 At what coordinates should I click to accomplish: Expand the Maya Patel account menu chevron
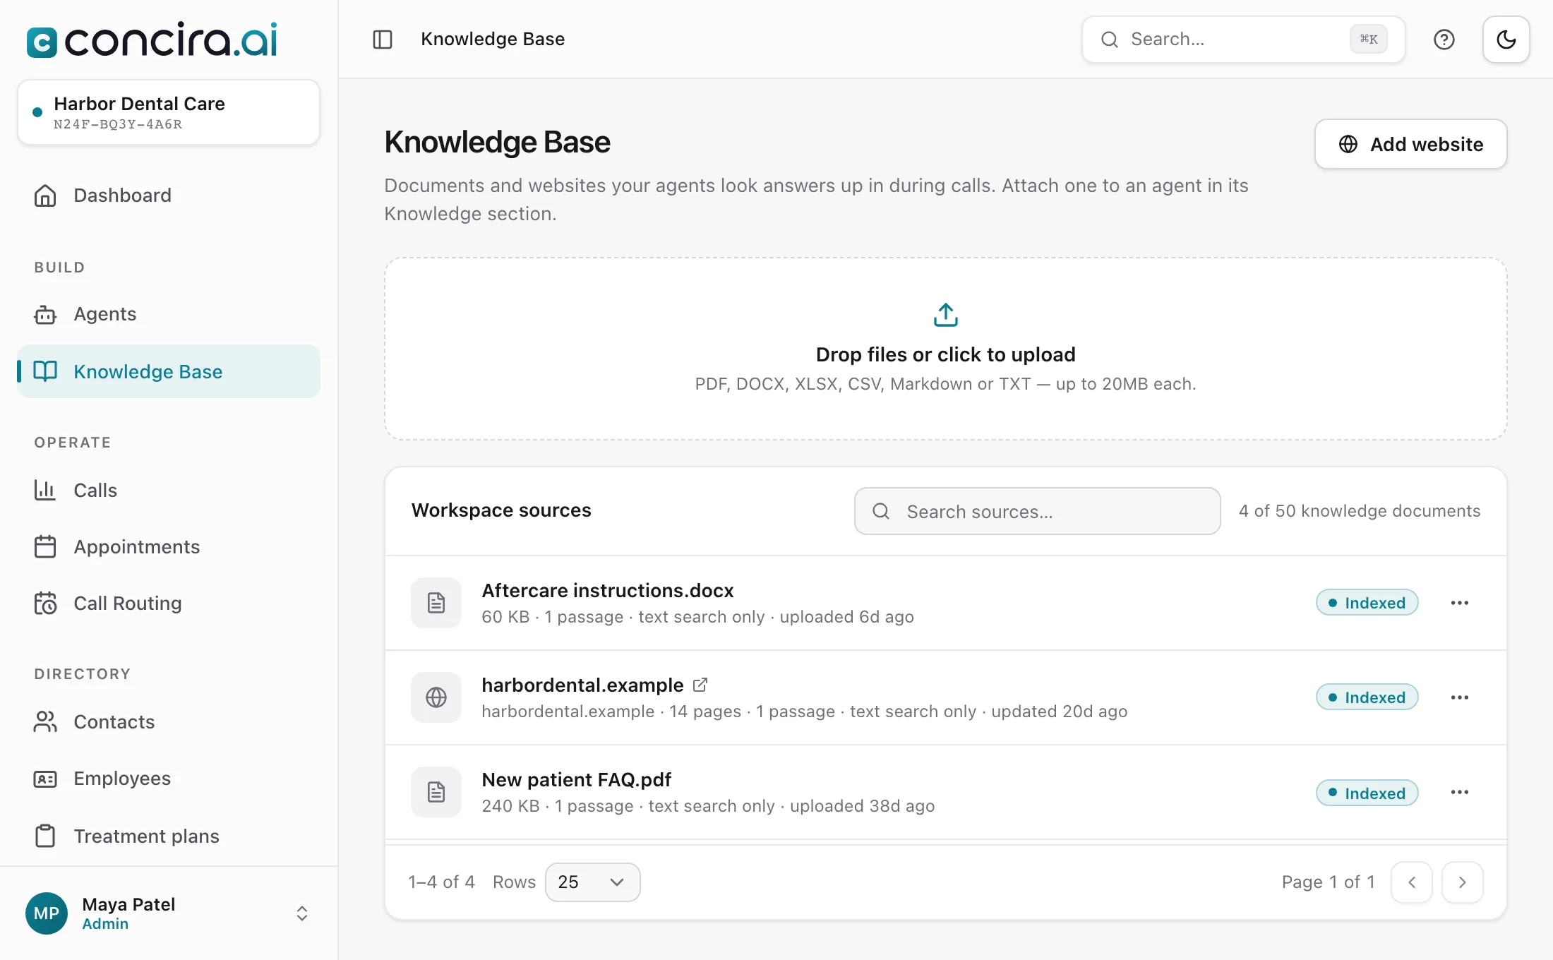[302, 913]
